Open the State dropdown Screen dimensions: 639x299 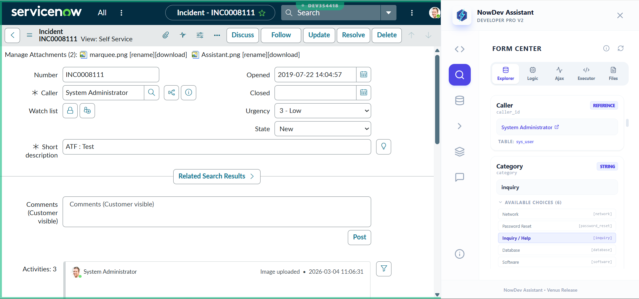(322, 129)
